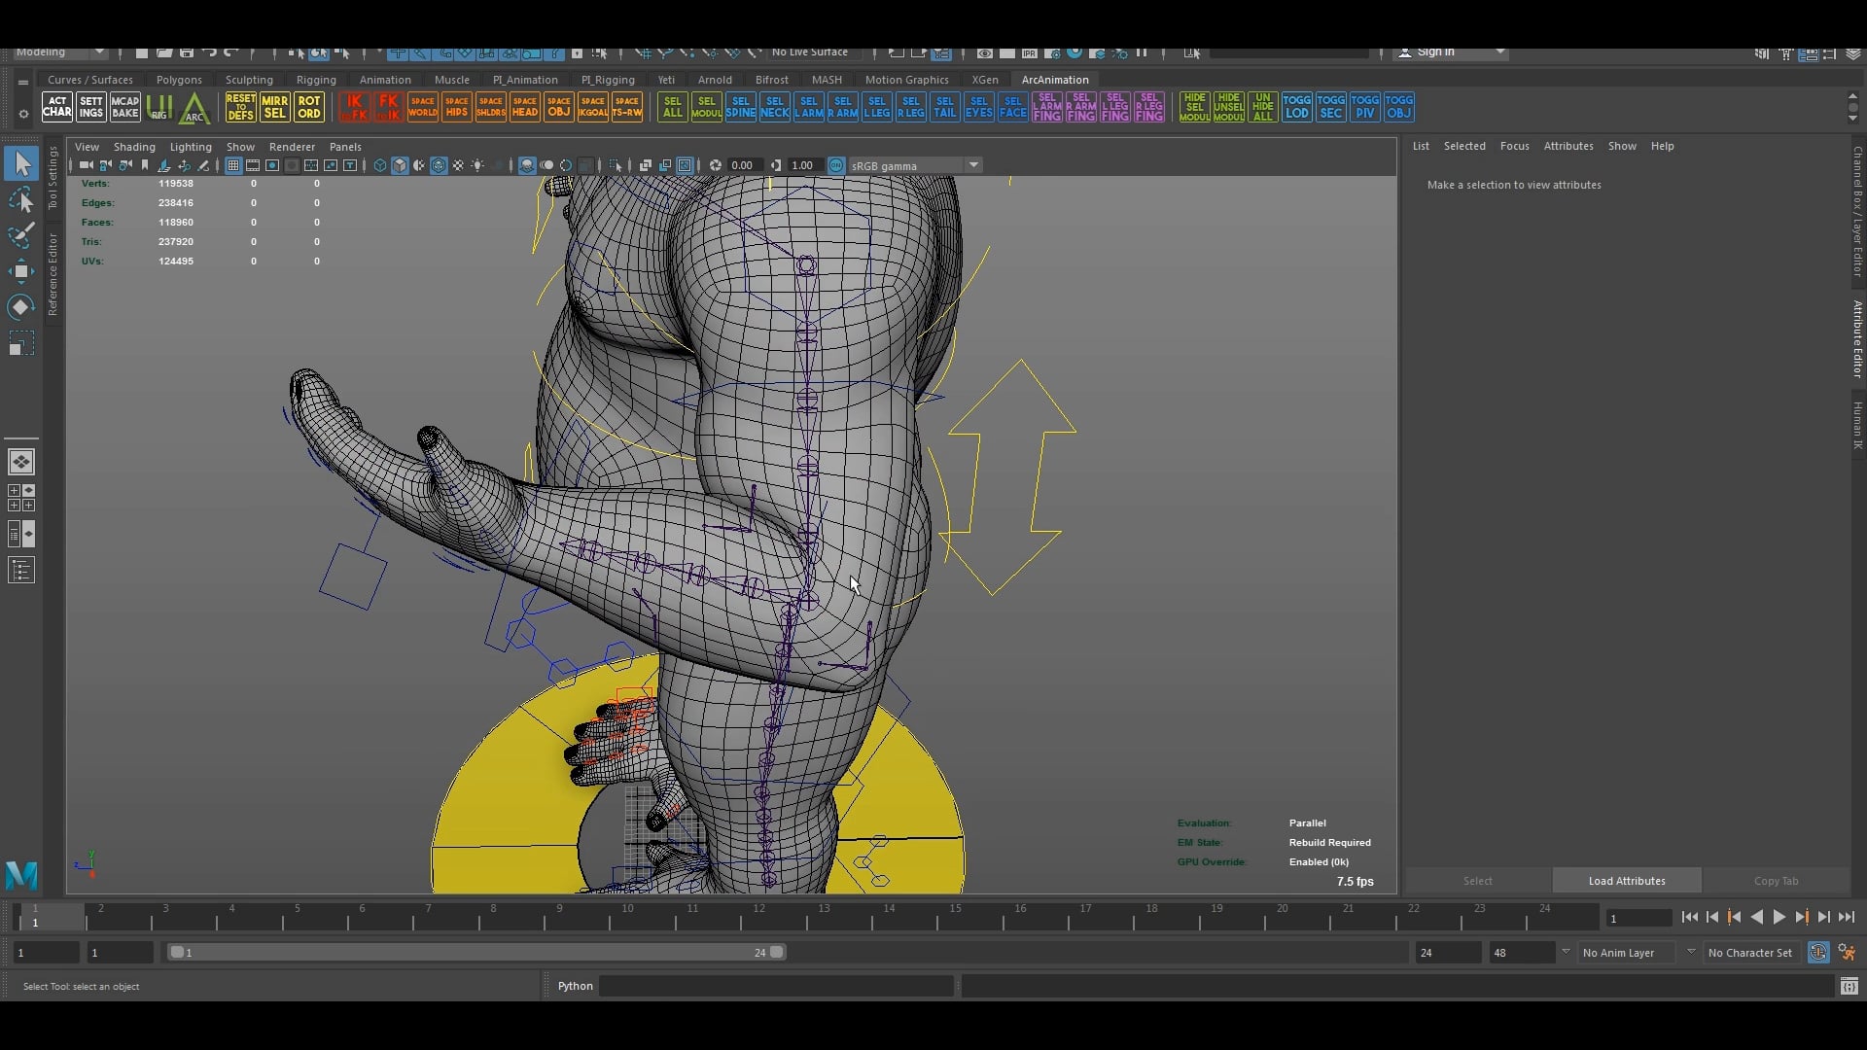Open the playback speed dropdown arrow
This screenshot has height=1050, width=1867.
coord(1566,953)
